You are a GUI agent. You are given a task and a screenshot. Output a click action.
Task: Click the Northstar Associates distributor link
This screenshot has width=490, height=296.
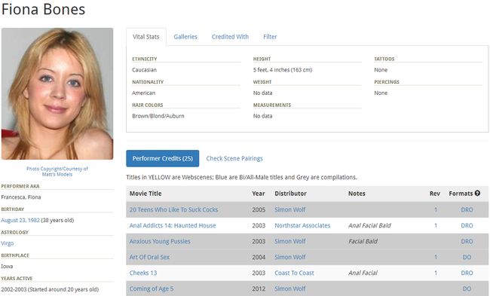(x=302, y=225)
